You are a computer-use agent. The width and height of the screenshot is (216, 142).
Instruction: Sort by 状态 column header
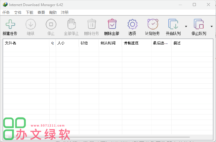coord(89,43)
